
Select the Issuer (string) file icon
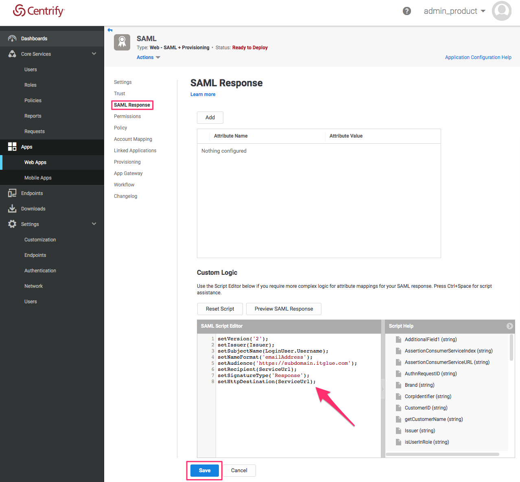(399, 431)
